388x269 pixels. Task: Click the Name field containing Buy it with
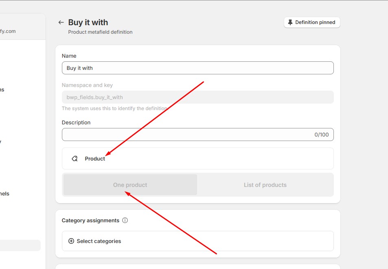coord(197,68)
